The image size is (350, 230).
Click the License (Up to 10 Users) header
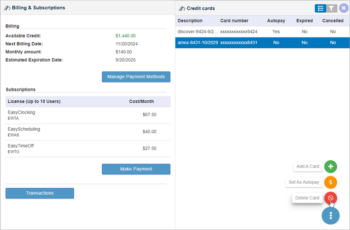click(34, 101)
